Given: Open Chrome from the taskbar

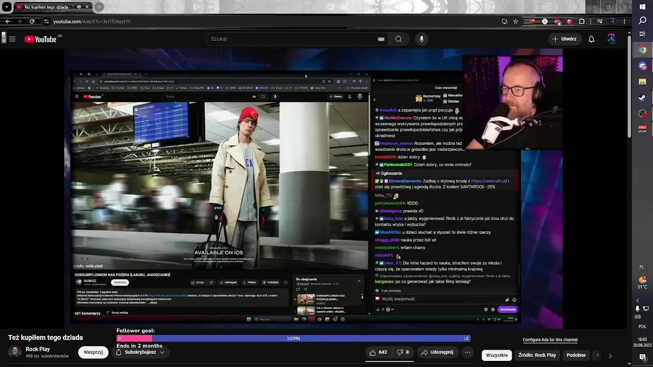Looking at the screenshot, I should [642, 50].
